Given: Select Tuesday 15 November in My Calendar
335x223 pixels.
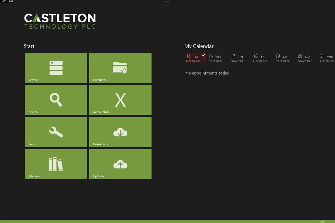Looking at the screenshot, I should pyautogui.click(x=196, y=58).
